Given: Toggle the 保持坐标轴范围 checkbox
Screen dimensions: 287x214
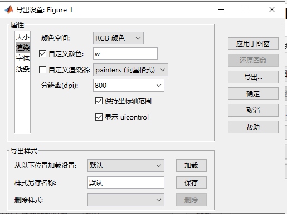Looking at the screenshot, I should click(x=99, y=101).
